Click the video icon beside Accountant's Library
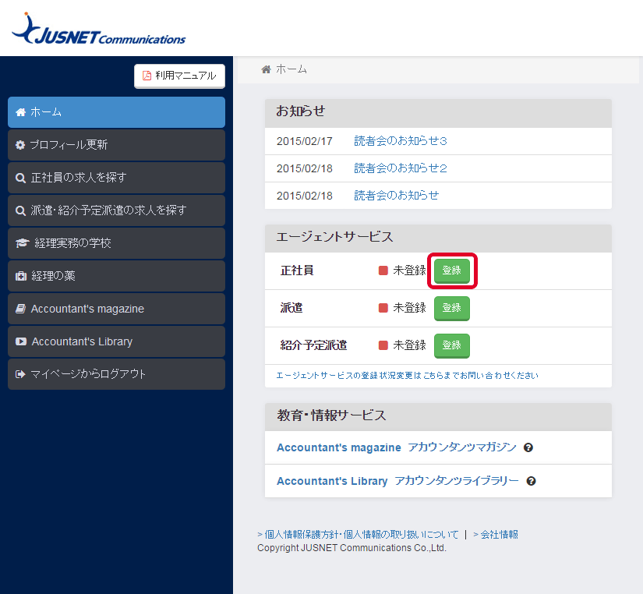 tap(21, 341)
